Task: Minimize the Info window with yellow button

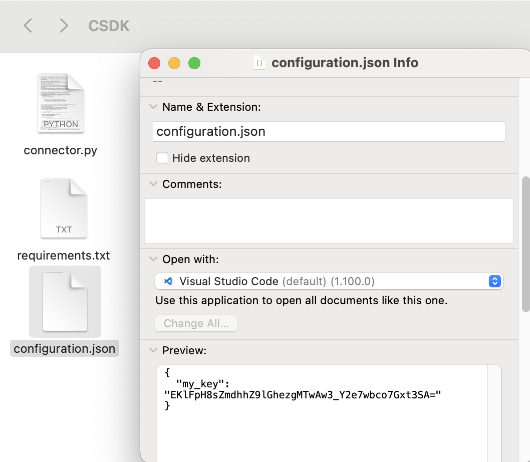Action: [x=174, y=63]
